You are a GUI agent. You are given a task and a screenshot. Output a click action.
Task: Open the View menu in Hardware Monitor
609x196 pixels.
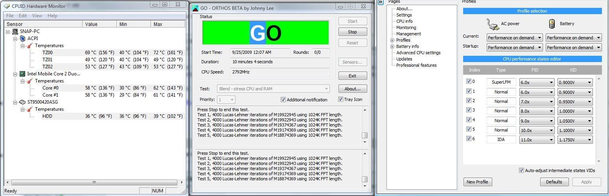point(37,16)
